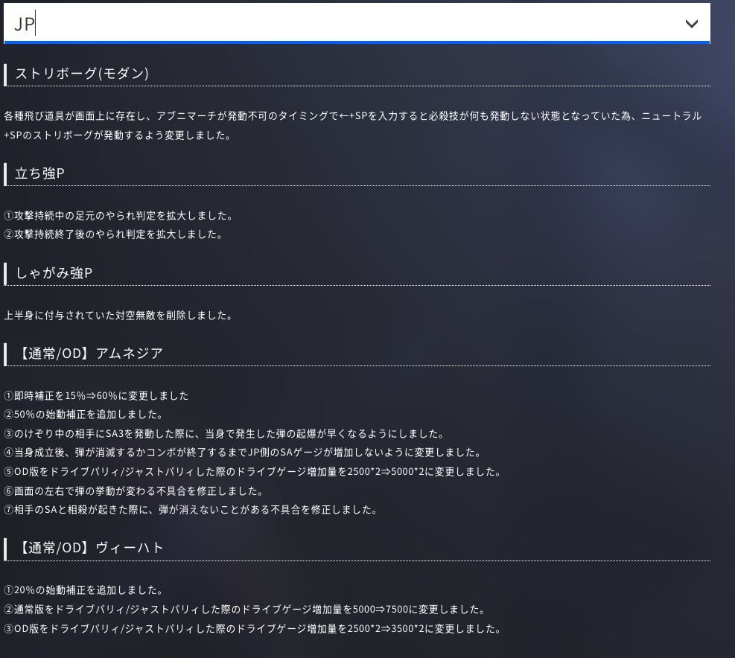Viewport: 735px width, 658px height.
Task: Click the line +SPのストリボーグが発動するよう変更しました
Action: [117, 135]
